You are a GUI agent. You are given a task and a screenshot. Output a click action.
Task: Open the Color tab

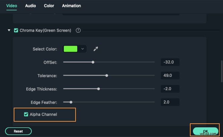pyautogui.click(x=49, y=6)
